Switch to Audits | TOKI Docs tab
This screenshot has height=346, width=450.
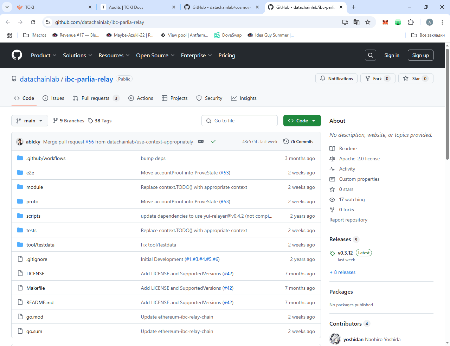click(x=138, y=7)
